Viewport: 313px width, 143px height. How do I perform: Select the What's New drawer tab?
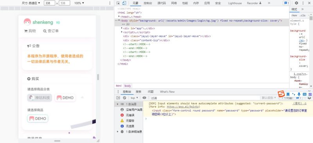point(167,92)
